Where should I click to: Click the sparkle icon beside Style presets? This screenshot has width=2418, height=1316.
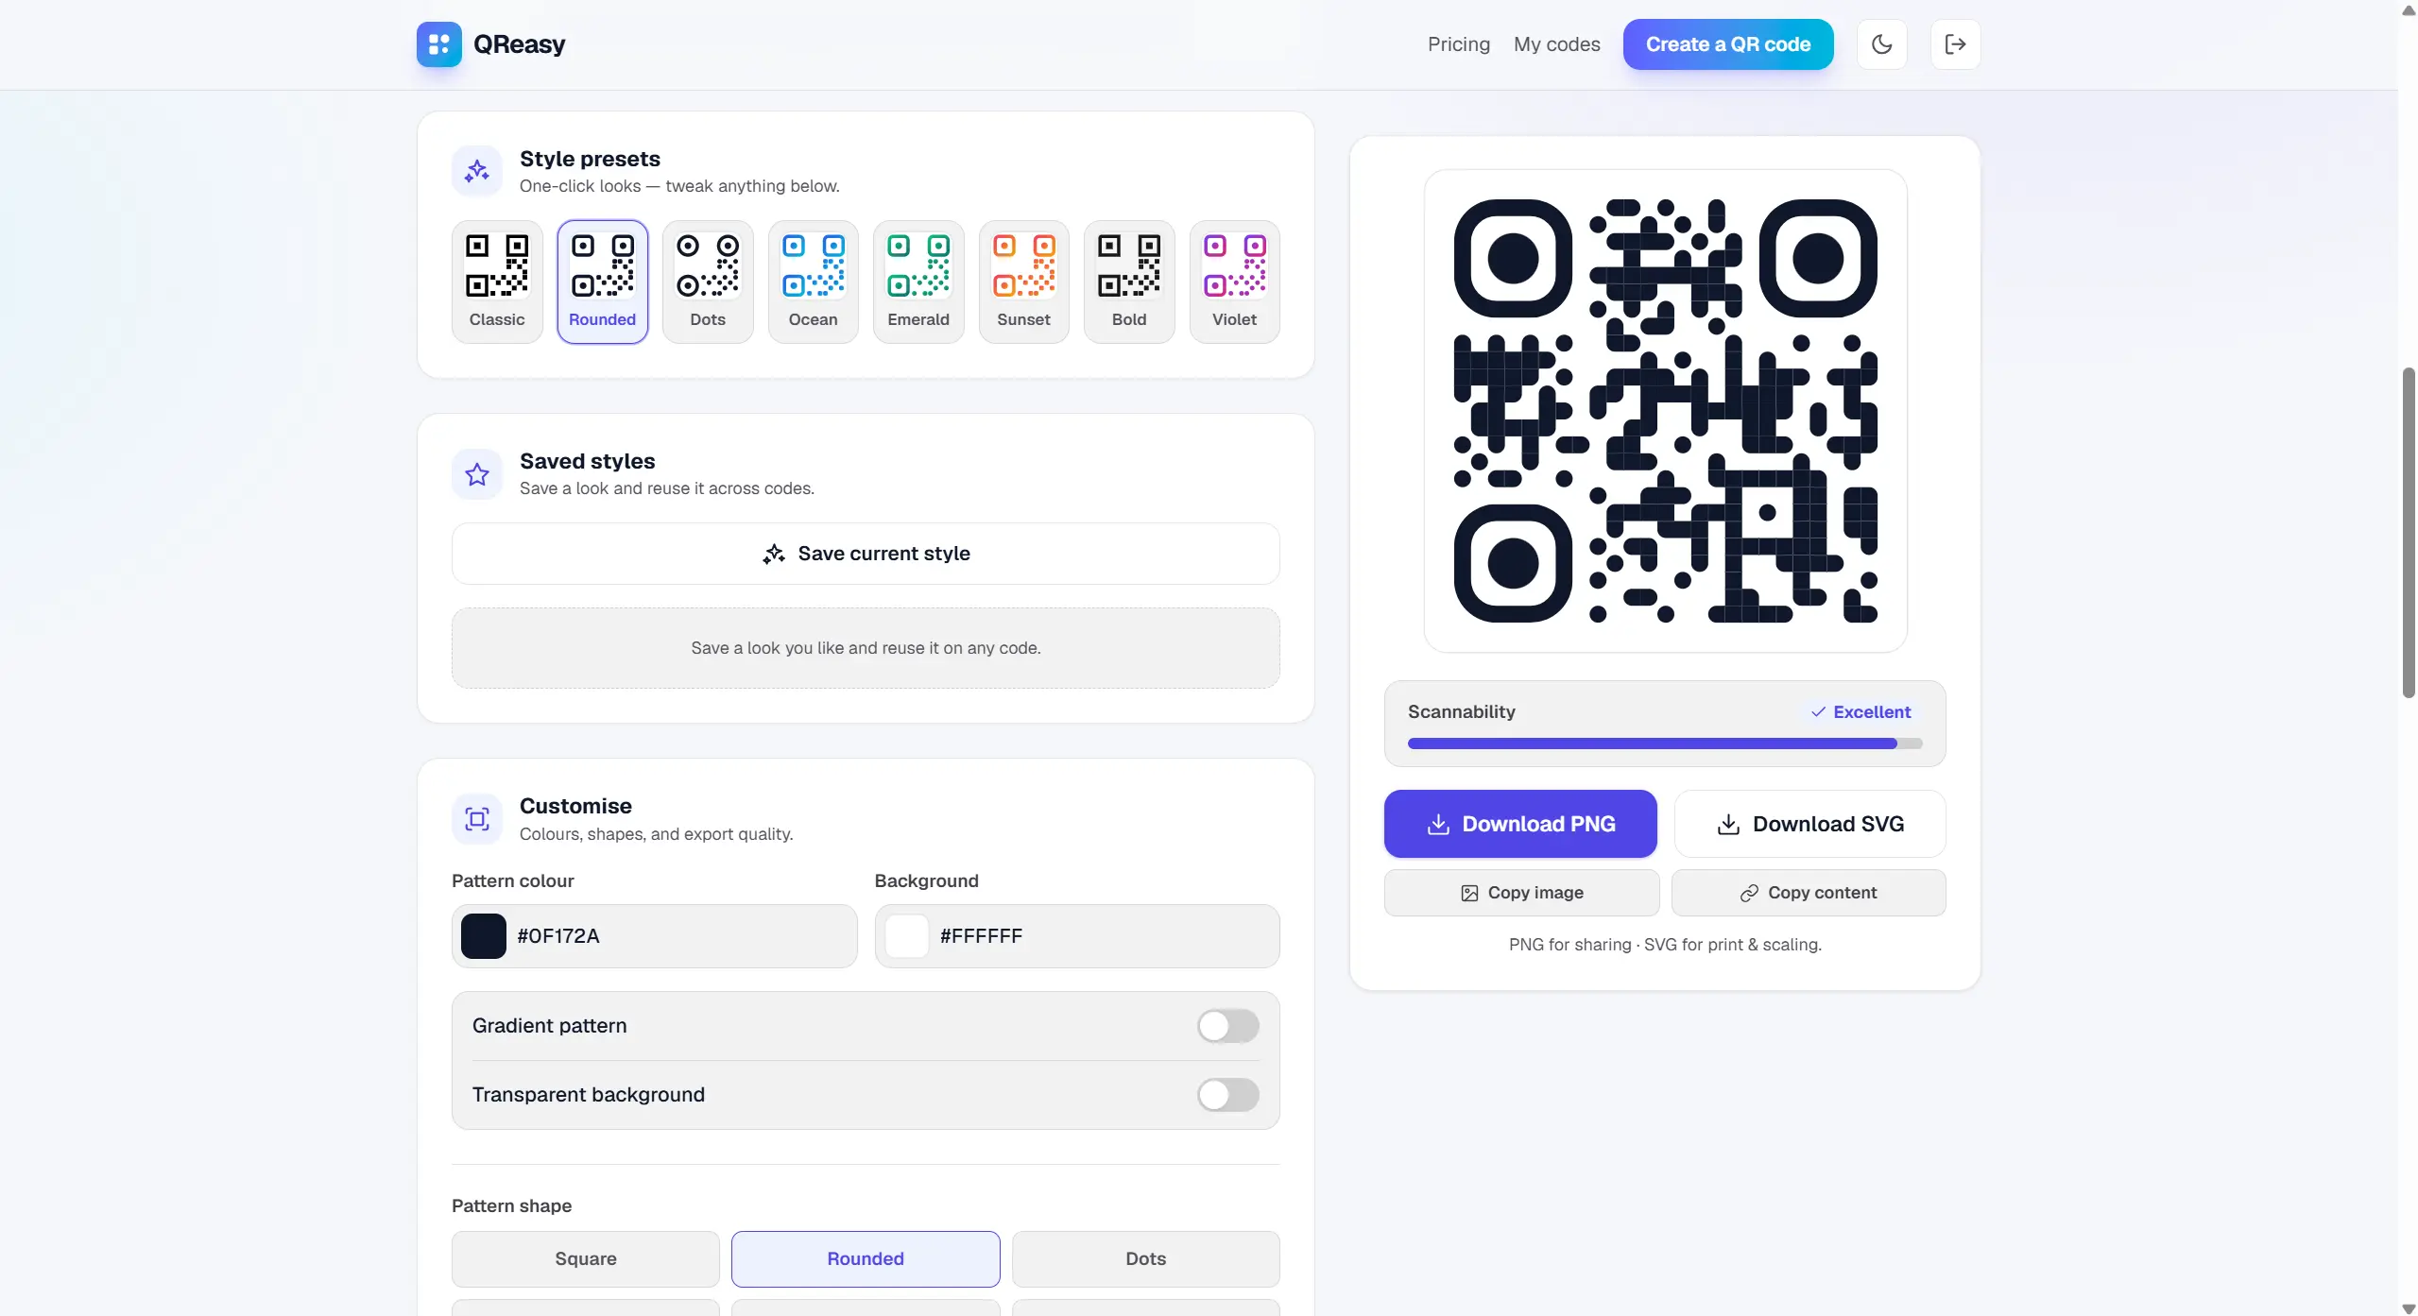click(x=477, y=171)
